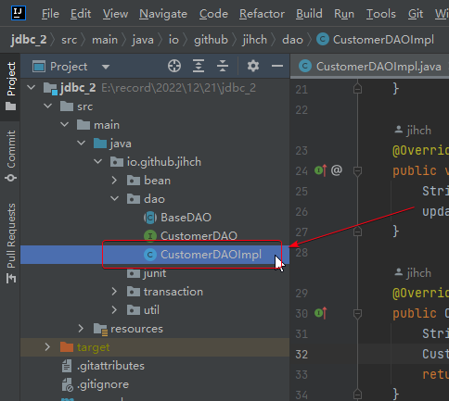Click the dao breadcrumb in navigation bar
This screenshot has width=449, height=401.
(x=292, y=40)
